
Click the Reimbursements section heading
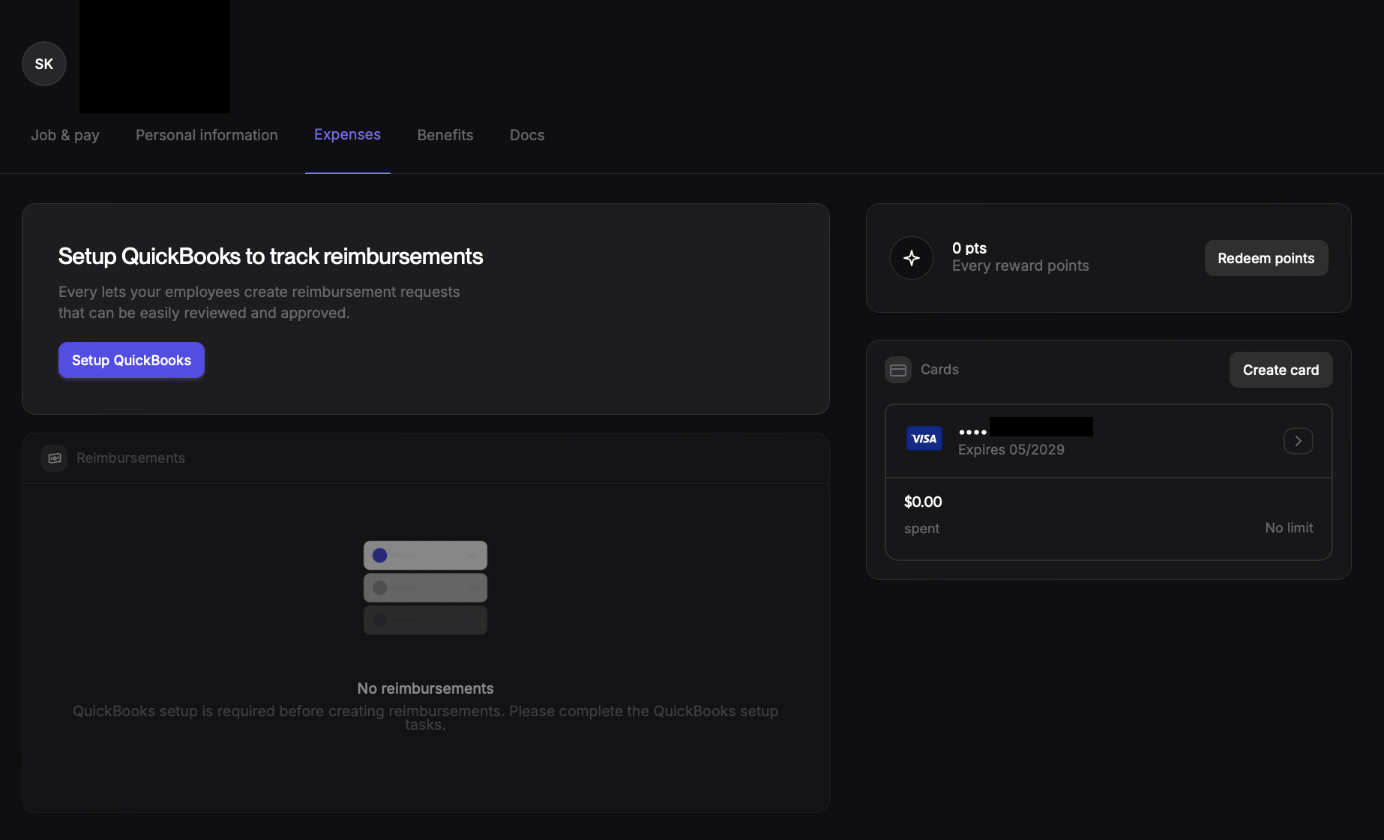130,458
